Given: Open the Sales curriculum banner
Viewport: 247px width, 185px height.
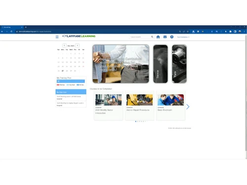Looking at the screenshot, I should click(x=121, y=64).
